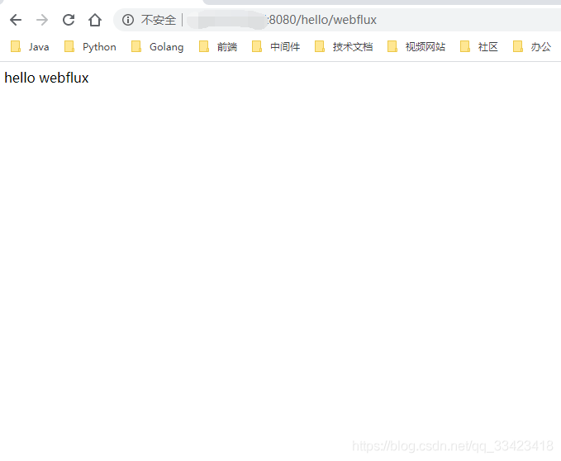Screen dimensions: 561x461
Task: Open the 社区 bookmark folder
Action: click(x=480, y=47)
